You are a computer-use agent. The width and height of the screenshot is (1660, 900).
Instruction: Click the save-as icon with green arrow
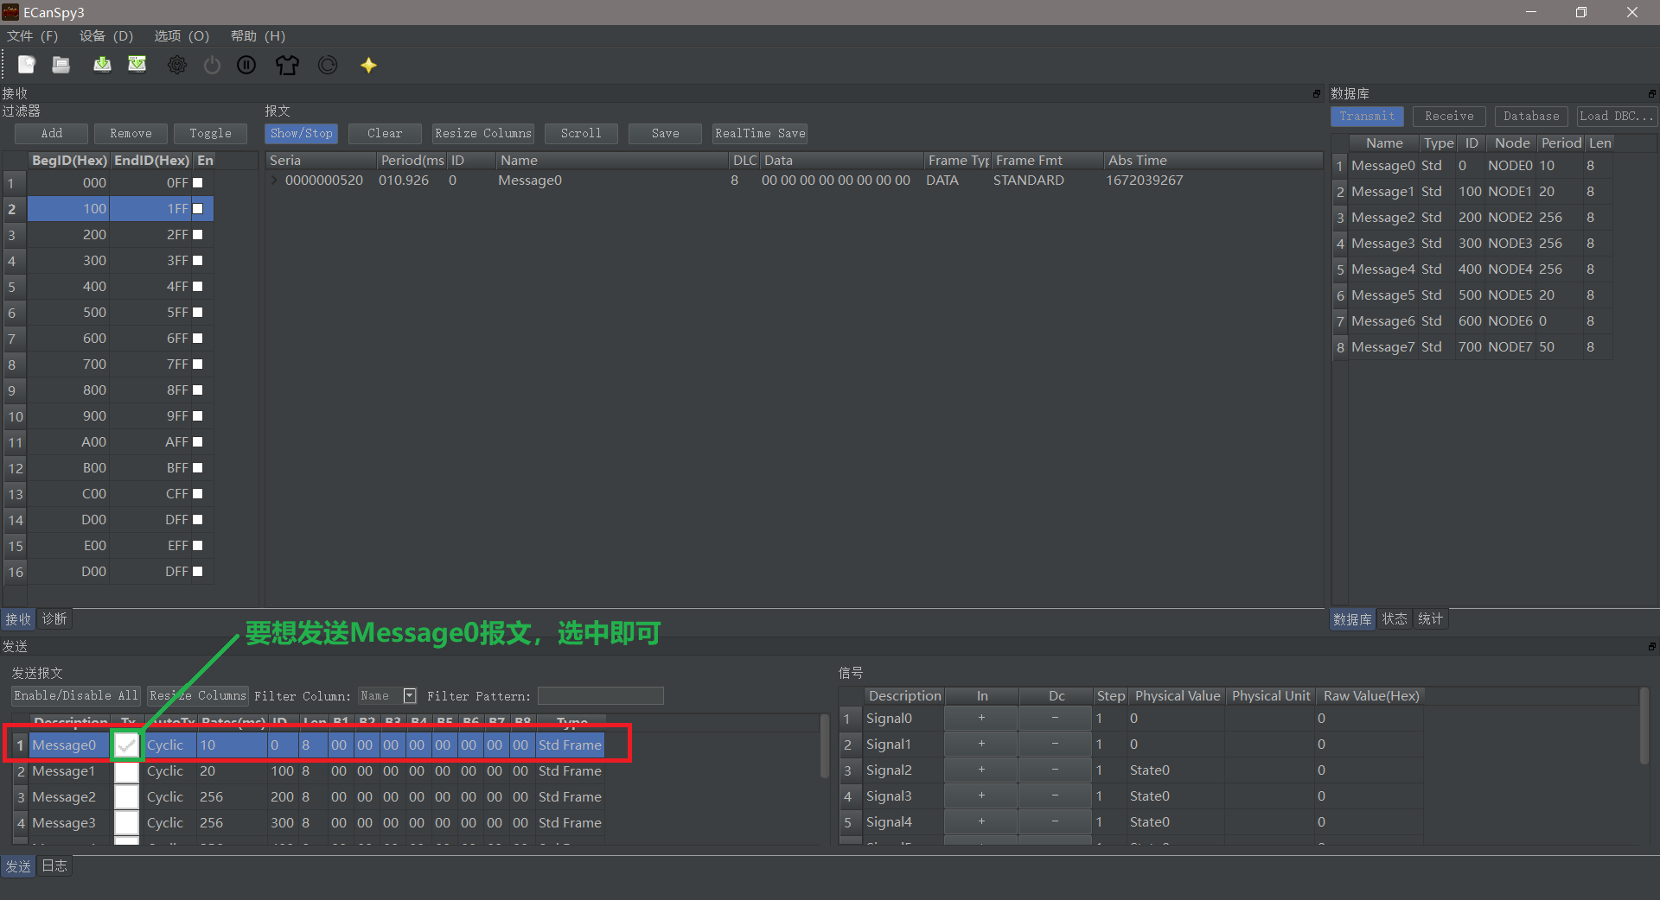[137, 65]
